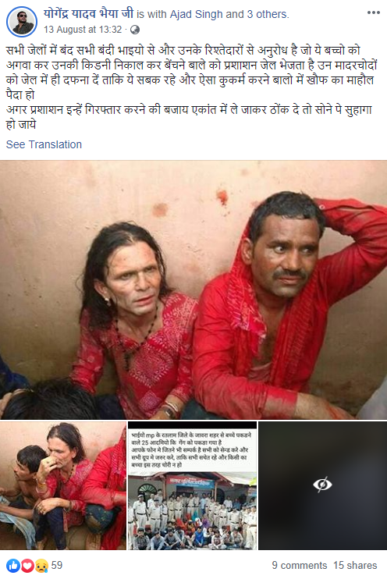Viewport: 387px width, 579px height.
Task: Click See Translation link
Action: point(44,144)
